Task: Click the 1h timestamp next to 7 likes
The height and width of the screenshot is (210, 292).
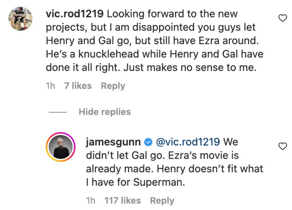Action: point(50,86)
